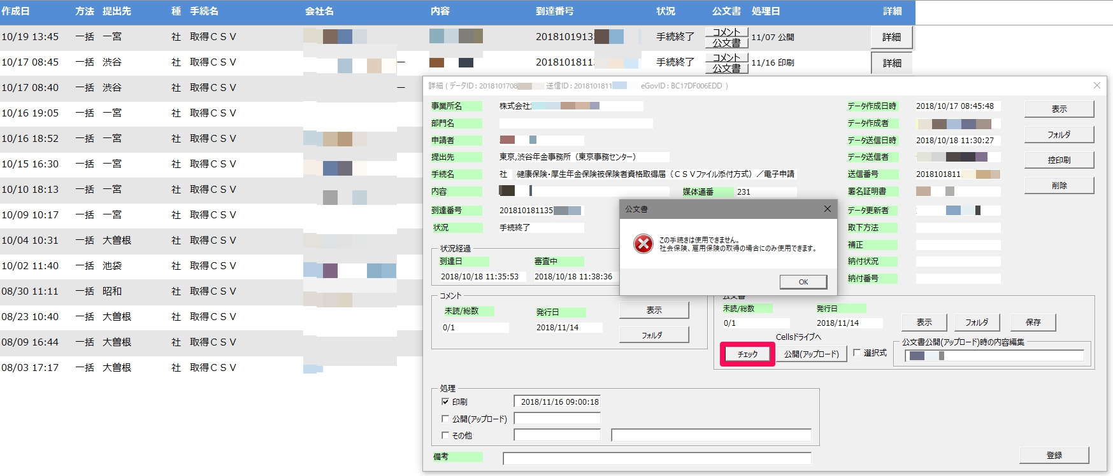Close the 公文書 message box with its X
This screenshot has width=1113, height=476.
click(x=827, y=209)
